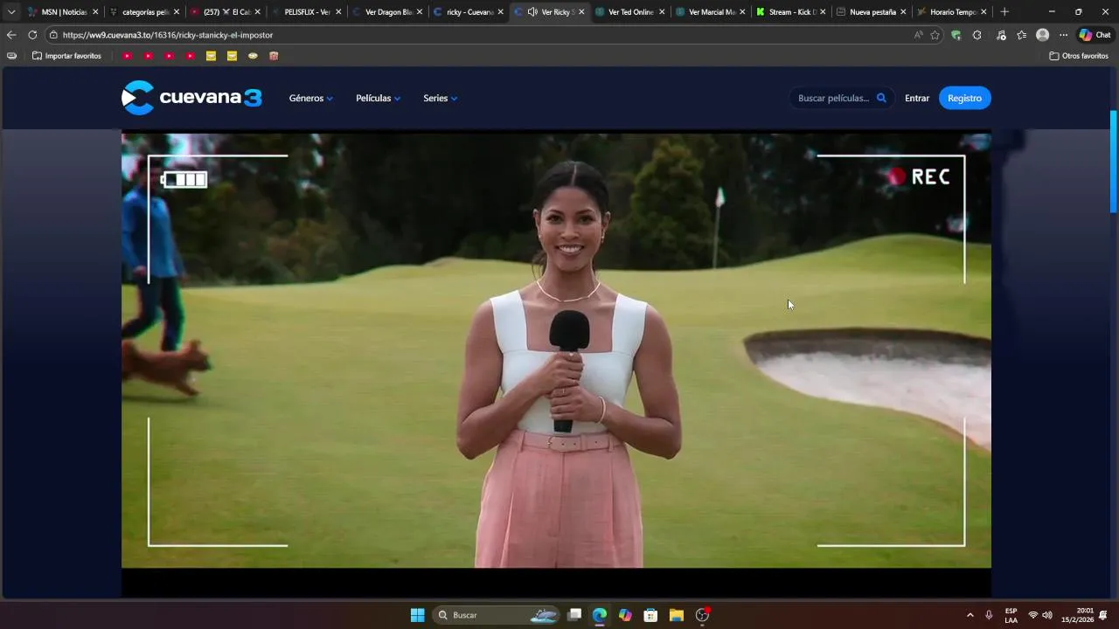Close the PELISFLIX tab

(338, 12)
